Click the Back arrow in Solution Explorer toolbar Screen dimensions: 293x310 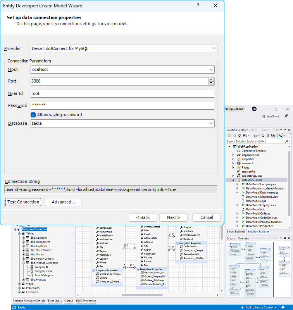pyautogui.click(x=229, y=136)
